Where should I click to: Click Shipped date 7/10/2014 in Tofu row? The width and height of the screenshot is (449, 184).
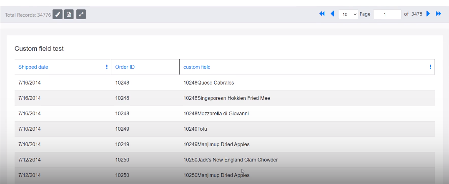click(30, 129)
